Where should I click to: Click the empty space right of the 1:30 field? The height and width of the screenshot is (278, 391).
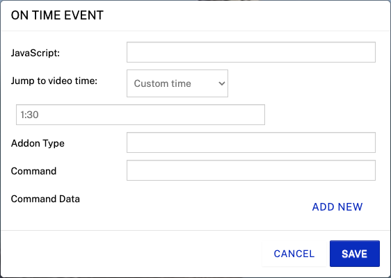pos(321,115)
